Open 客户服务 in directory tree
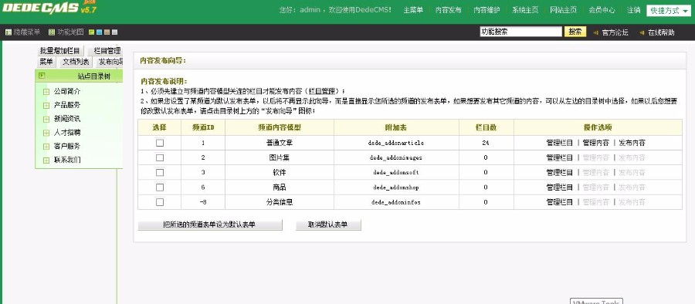 (x=67, y=147)
